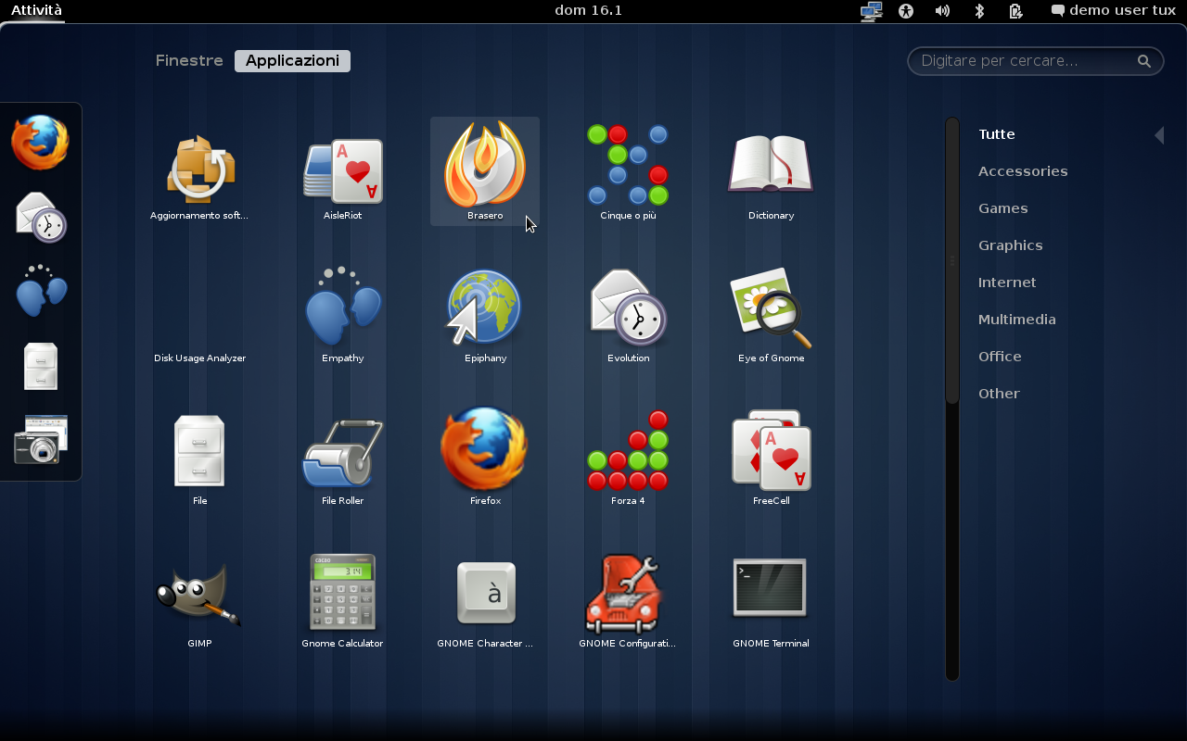Viewport: 1187px width, 741px height.
Task: Open volume control in top bar
Action: 942,10
